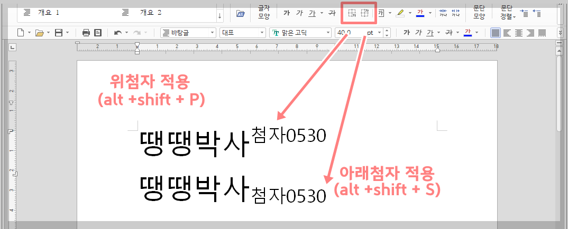The image size is (568, 229).
Task: Click the ruler tab type selector
Action: coord(13,47)
